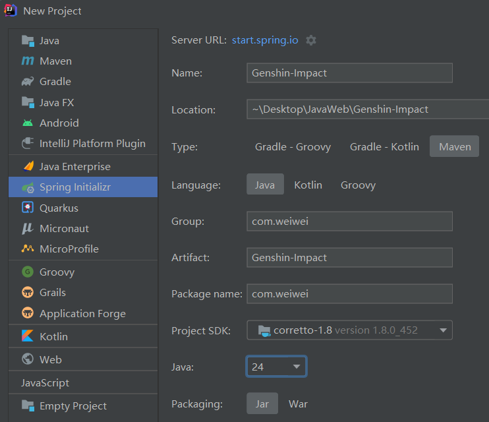Pick the Quarkus icon in sidebar

pos(28,208)
